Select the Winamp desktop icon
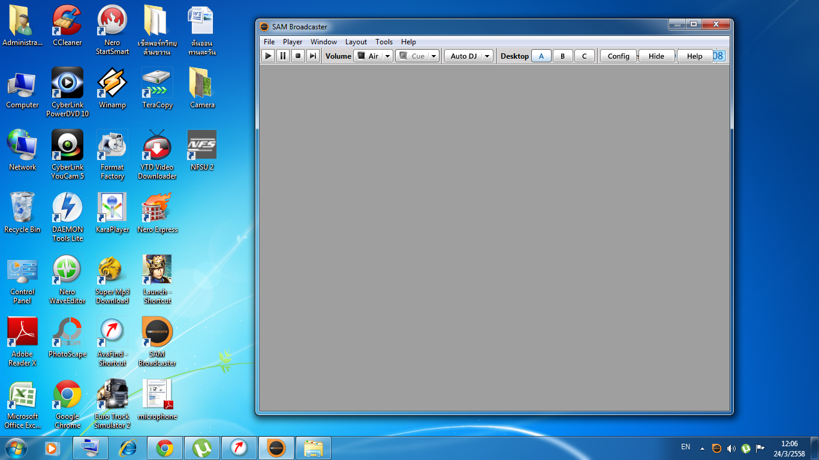 (x=112, y=89)
